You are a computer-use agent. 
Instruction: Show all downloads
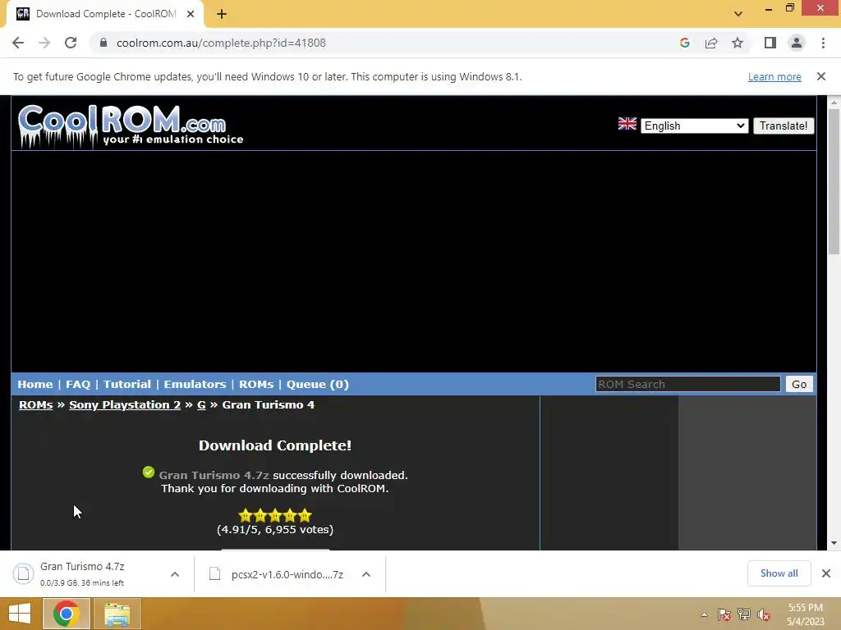(779, 573)
